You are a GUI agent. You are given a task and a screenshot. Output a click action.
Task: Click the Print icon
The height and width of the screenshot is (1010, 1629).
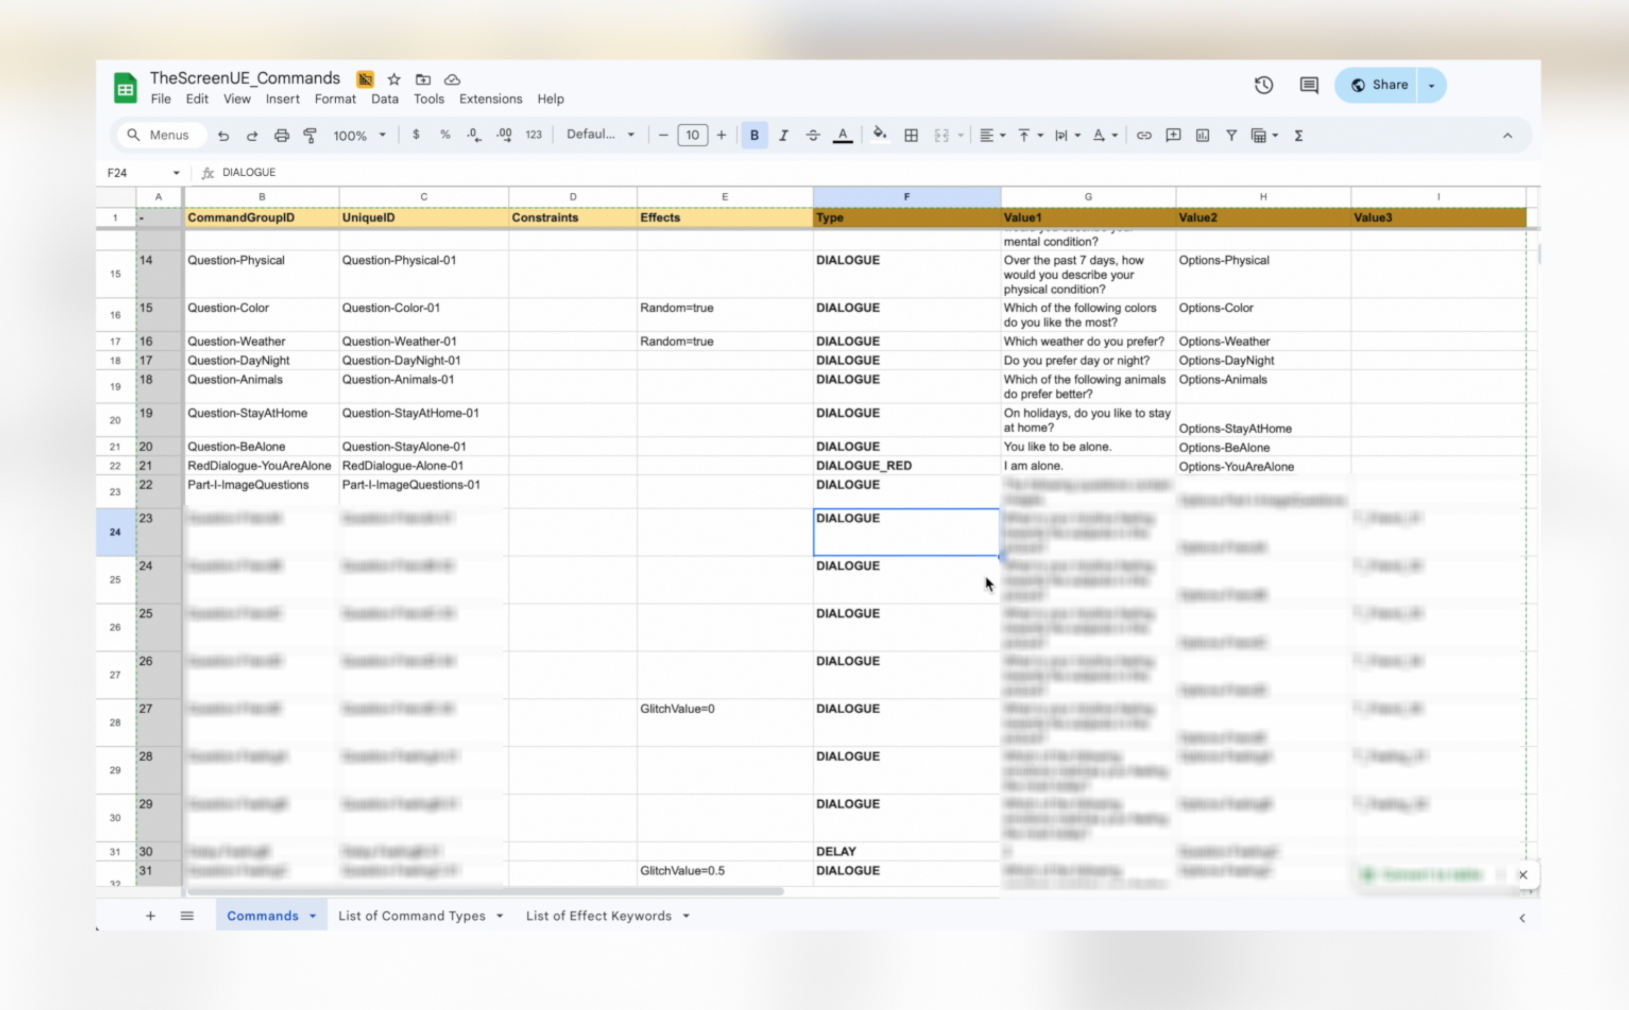tap(281, 135)
